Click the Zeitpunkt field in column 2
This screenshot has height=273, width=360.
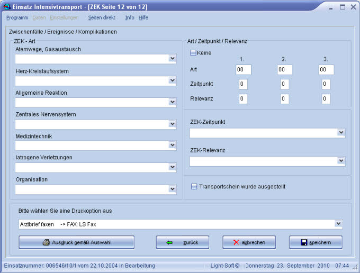click(x=285, y=84)
